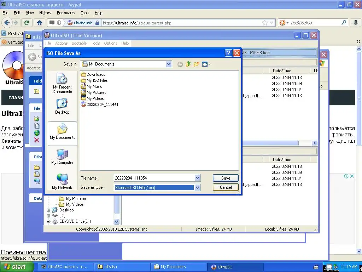Open the Mypal File menu
Screen dimensions: 362x272
5,13
